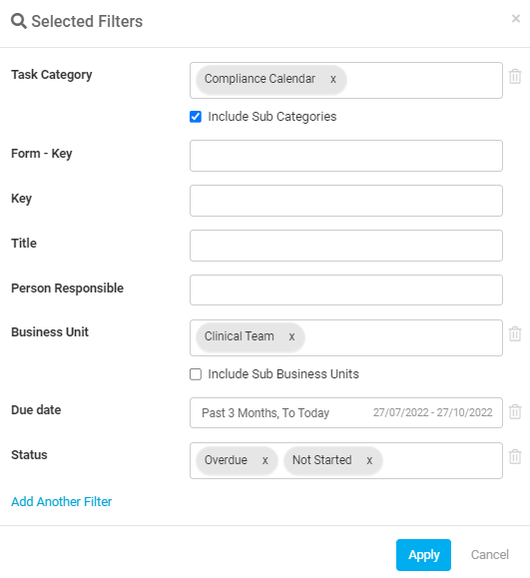This screenshot has width=530, height=578.
Task: Delete the Business Unit filter with trash icon
Action: pyautogui.click(x=515, y=333)
